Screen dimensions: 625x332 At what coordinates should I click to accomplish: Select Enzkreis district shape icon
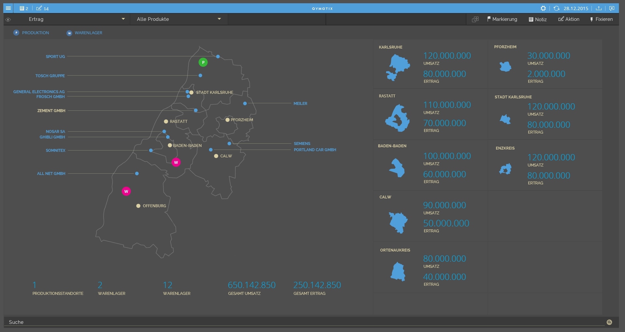[x=505, y=169]
